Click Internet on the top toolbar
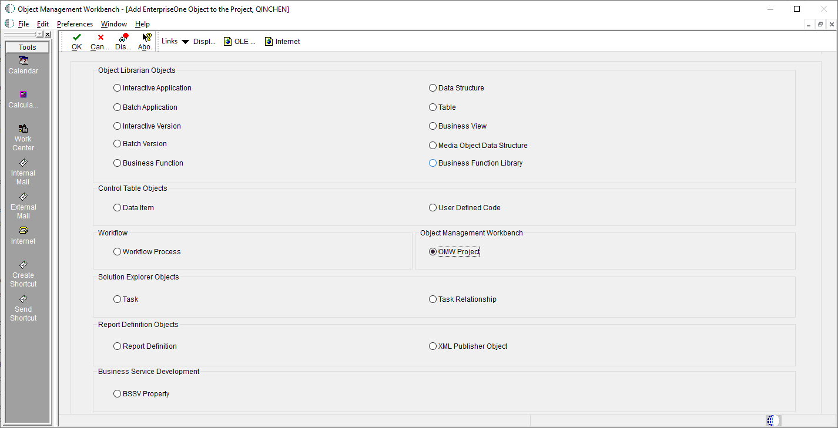This screenshot has width=838, height=428. click(x=283, y=42)
